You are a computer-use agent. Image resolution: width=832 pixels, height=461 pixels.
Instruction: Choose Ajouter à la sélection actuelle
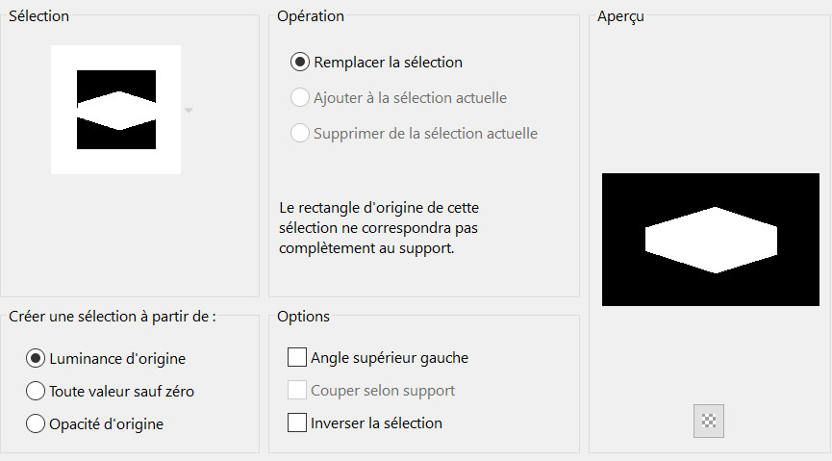click(x=300, y=98)
